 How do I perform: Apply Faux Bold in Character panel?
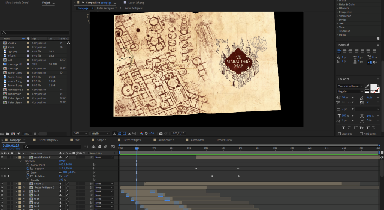pyautogui.click(x=343, y=128)
